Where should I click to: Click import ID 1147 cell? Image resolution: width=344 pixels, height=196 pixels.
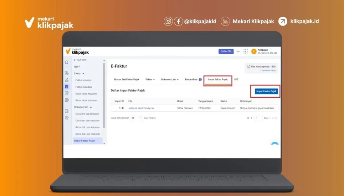tap(121, 108)
